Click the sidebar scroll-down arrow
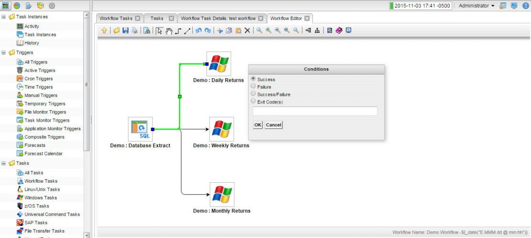The image size is (531, 238). [87, 235]
